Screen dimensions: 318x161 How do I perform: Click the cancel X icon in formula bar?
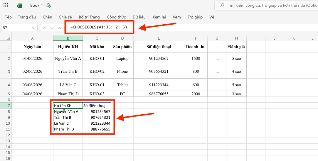[x=44, y=28]
